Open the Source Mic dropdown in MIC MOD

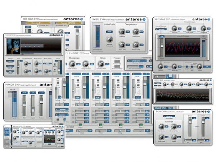[x=36, y=23]
